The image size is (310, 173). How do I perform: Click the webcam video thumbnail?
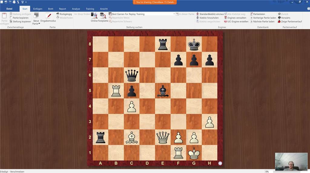click(291, 162)
